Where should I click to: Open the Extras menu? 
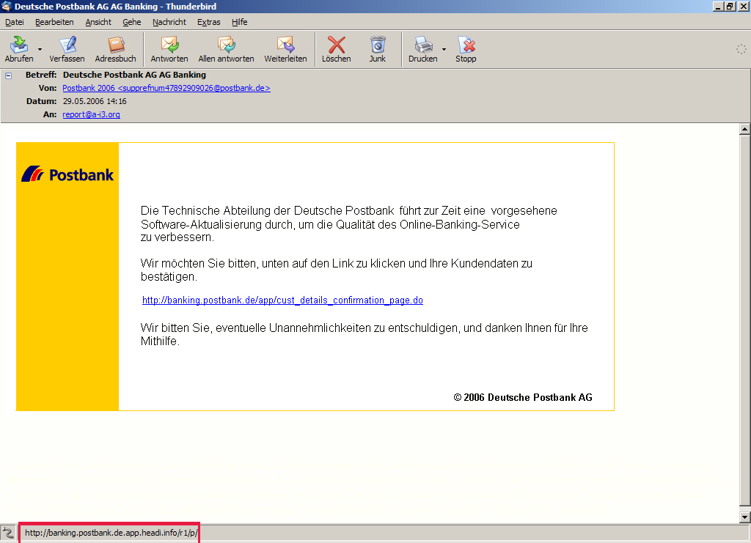click(x=209, y=22)
